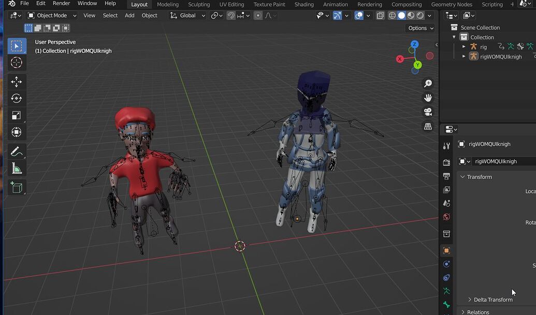The height and width of the screenshot is (315, 536).
Task: Open the Object Constraints properties tab
Action: pyautogui.click(x=446, y=277)
